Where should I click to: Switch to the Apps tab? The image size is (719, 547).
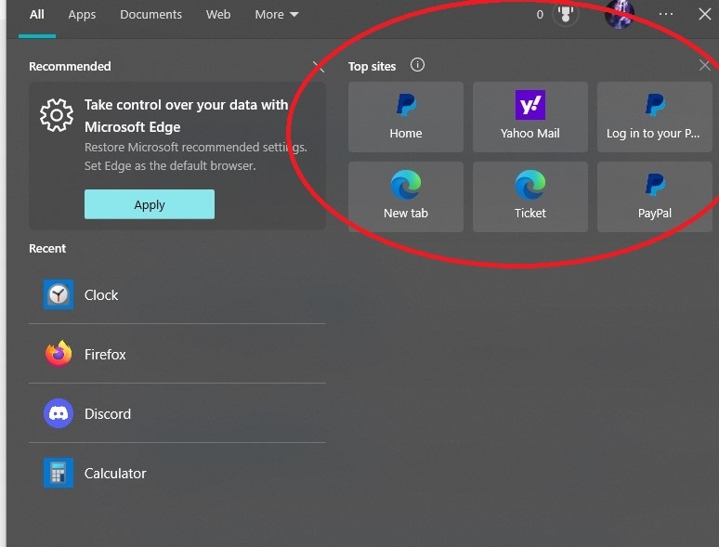point(82,15)
